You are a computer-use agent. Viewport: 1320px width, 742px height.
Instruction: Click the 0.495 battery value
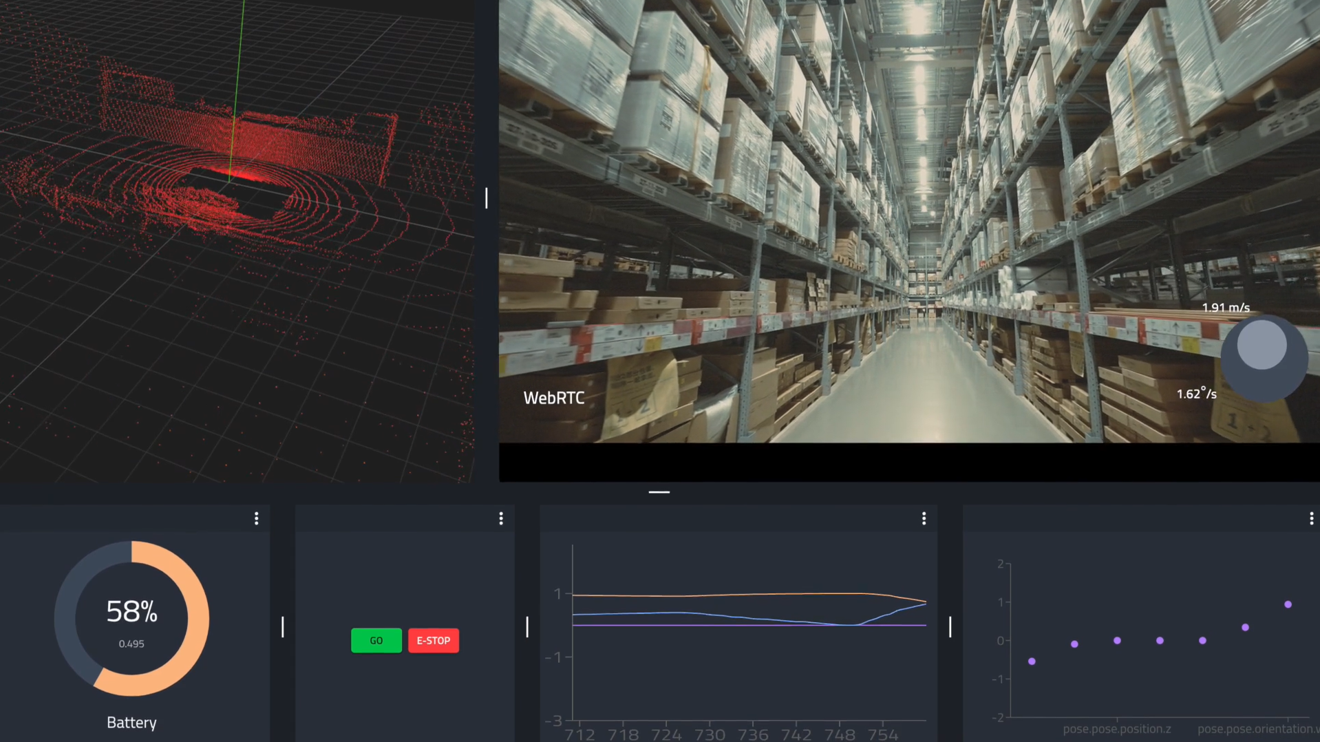click(131, 644)
